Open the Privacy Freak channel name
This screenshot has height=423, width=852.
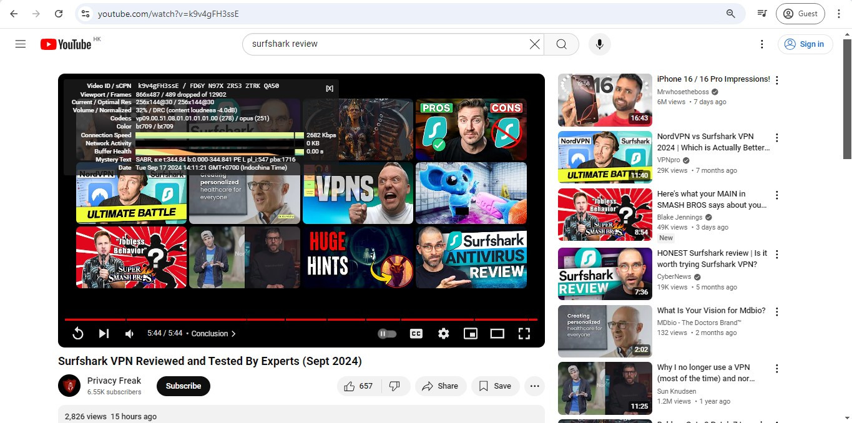pos(114,381)
